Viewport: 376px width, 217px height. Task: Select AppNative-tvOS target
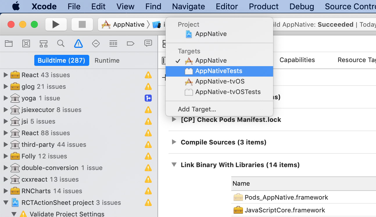click(219, 82)
